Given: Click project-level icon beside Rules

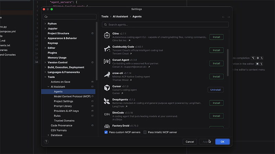Looking at the screenshot, I should (92, 116).
